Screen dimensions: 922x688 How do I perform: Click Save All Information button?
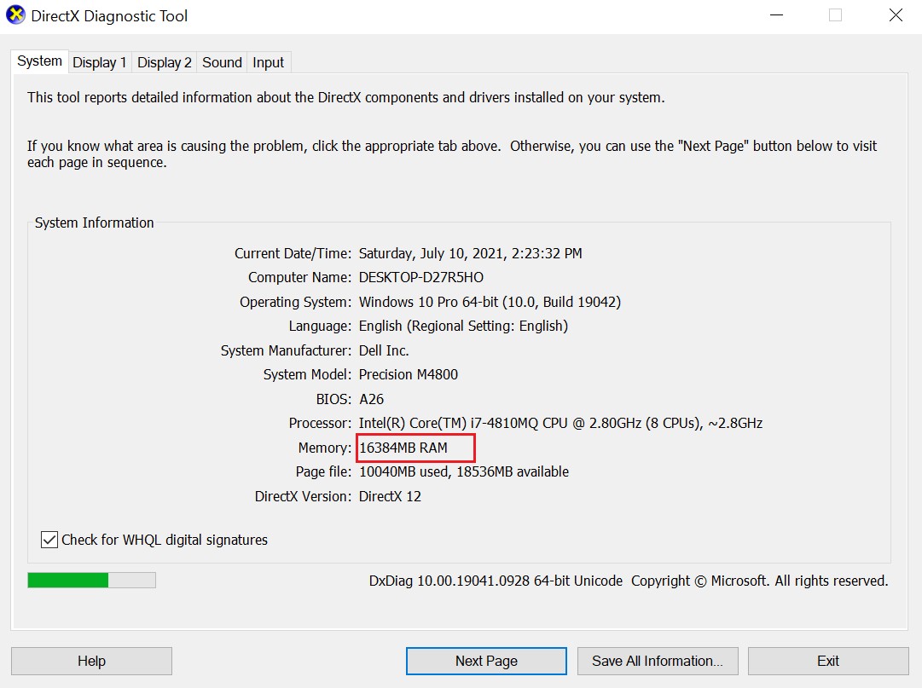click(x=658, y=661)
